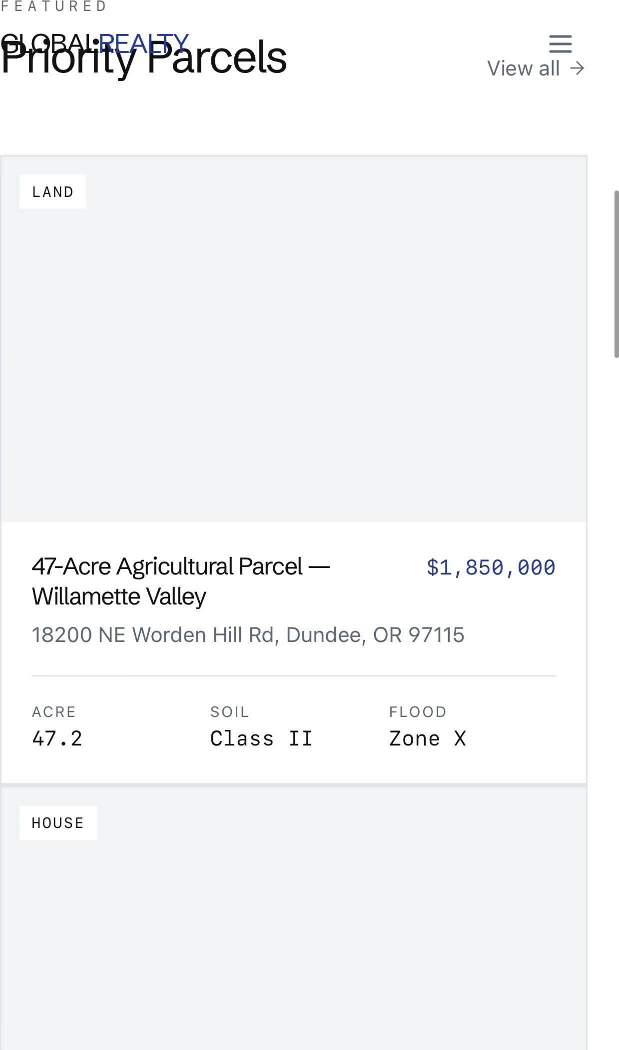This screenshot has width=619, height=1050.
Task: Click the SOIL stat label
Action: 229,711
